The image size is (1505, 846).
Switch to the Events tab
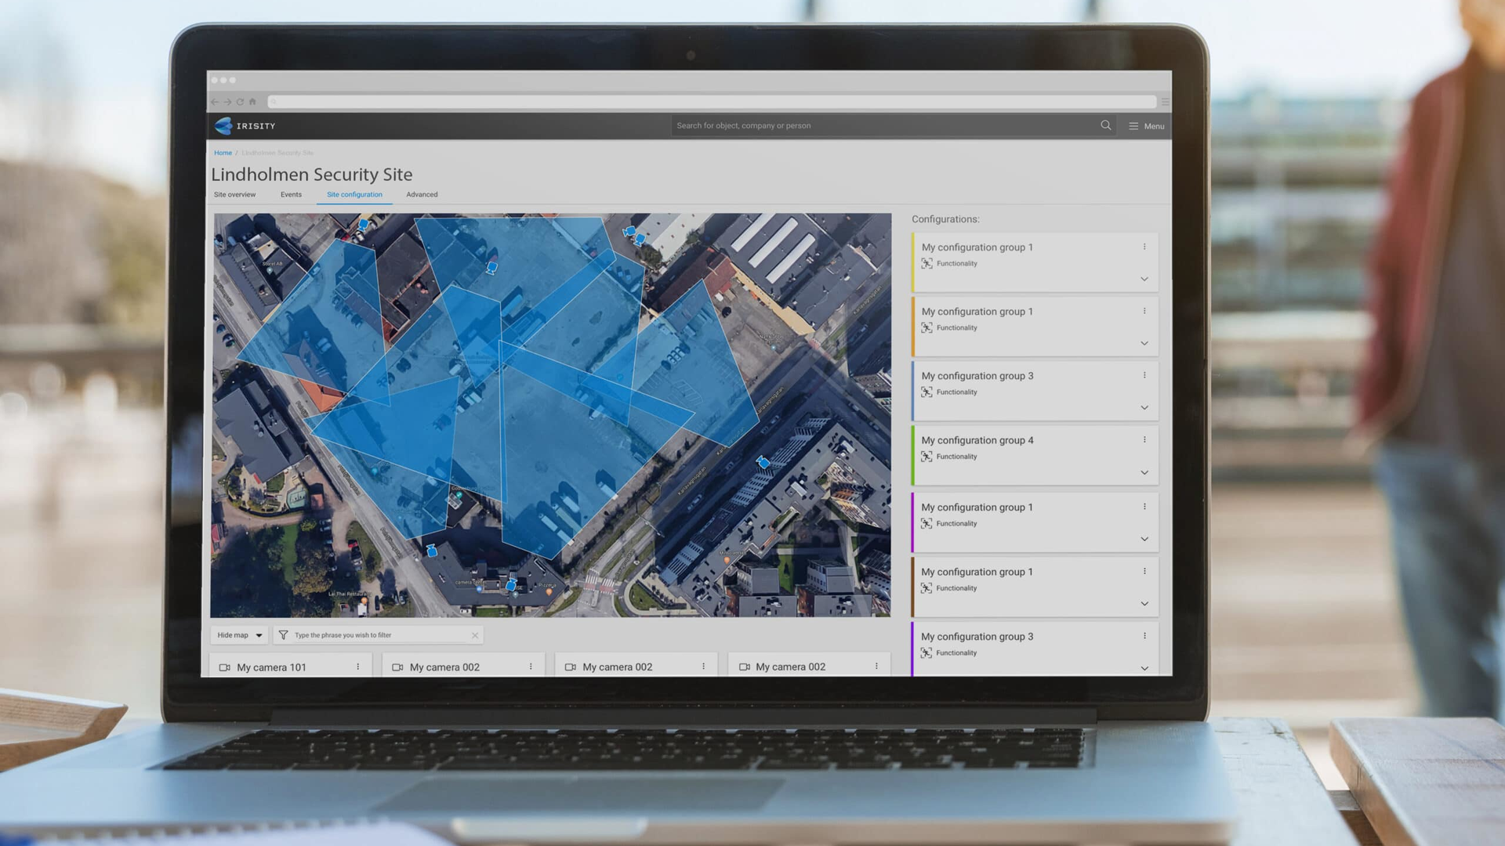coord(291,194)
